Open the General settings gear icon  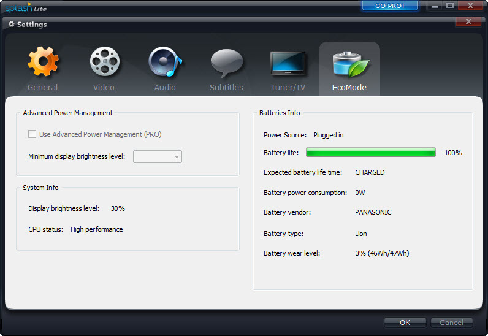pyautogui.click(x=43, y=61)
